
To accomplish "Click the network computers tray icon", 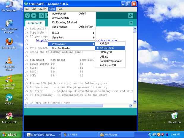I will click(x=154, y=134).
